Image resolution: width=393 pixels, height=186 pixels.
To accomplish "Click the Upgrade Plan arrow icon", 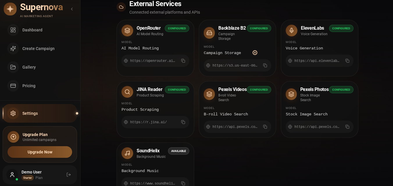I will click(x=13, y=137).
